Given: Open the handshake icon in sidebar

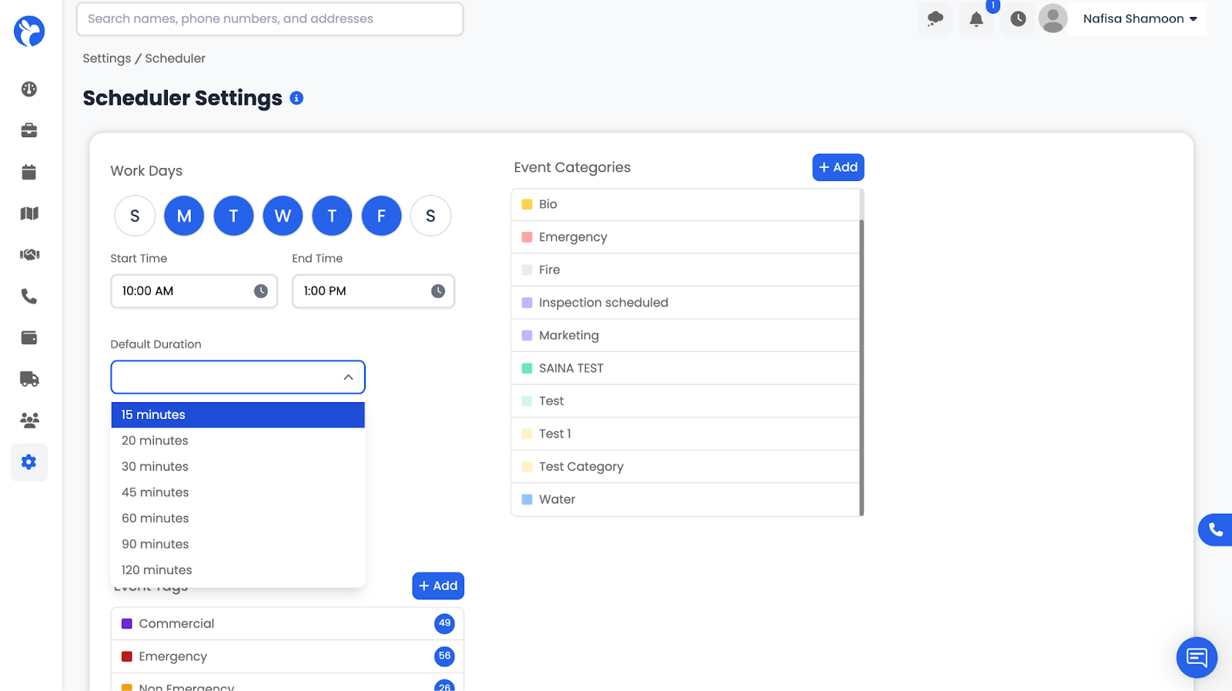Looking at the screenshot, I should click(x=29, y=254).
